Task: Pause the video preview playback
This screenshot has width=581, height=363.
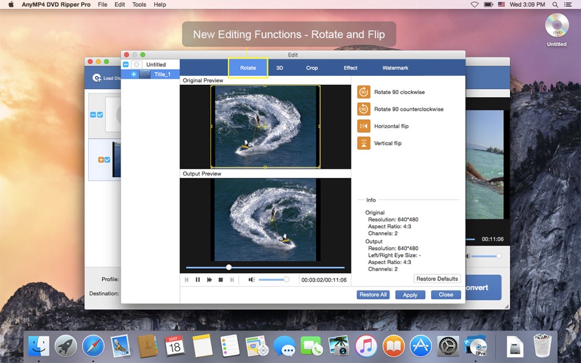Action: (198, 279)
